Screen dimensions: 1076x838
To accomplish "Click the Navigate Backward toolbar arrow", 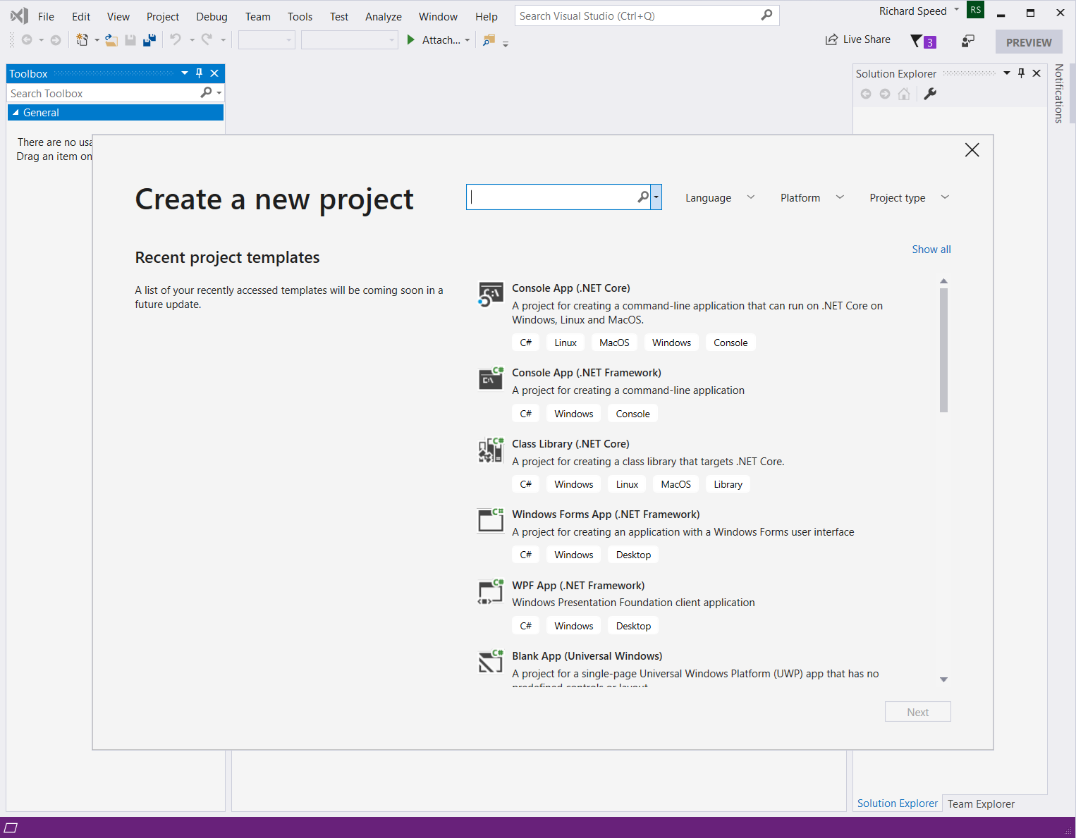I will [27, 40].
